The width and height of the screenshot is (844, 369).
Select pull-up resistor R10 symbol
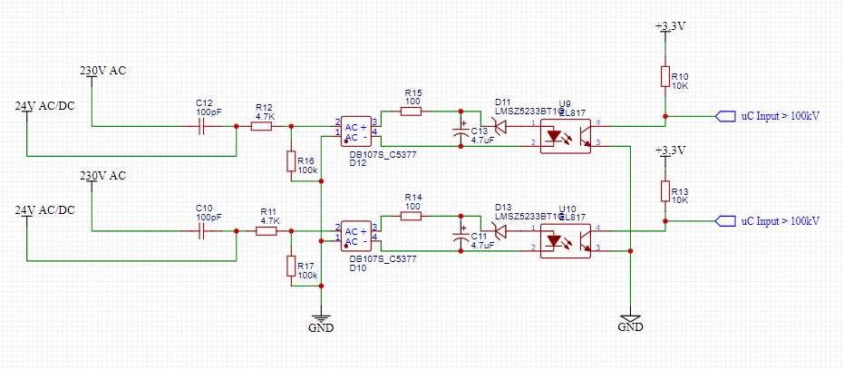(x=665, y=76)
